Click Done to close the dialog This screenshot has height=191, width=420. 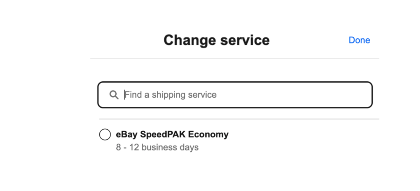click(359, 40)
